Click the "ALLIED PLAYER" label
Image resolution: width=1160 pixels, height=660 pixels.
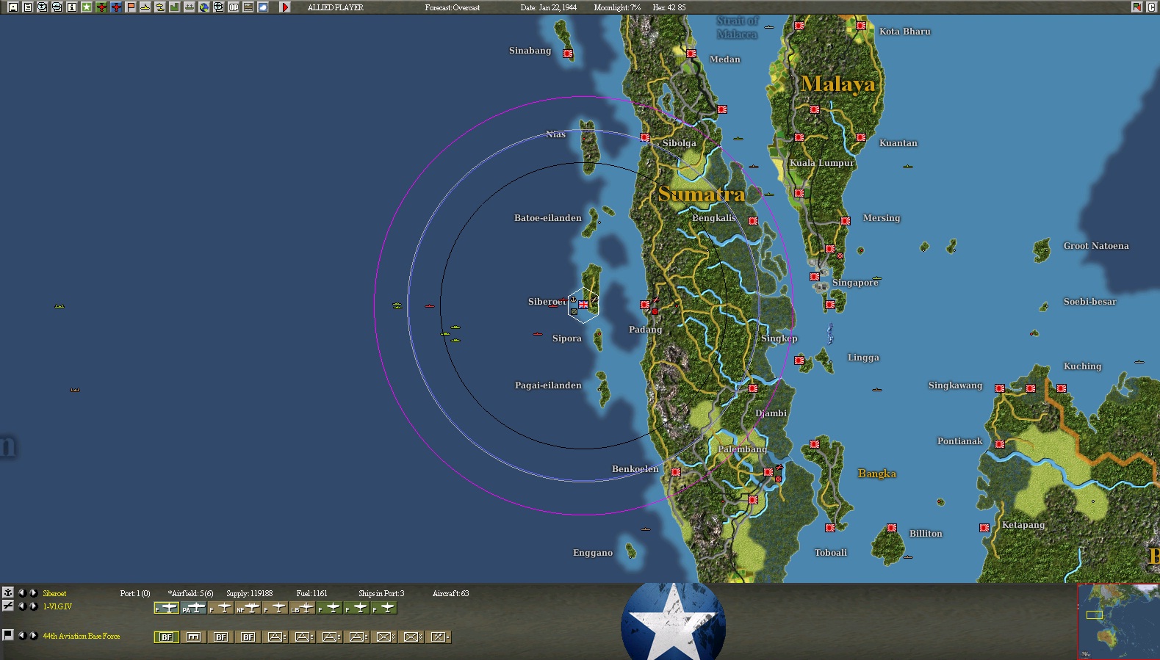point(336,7)
